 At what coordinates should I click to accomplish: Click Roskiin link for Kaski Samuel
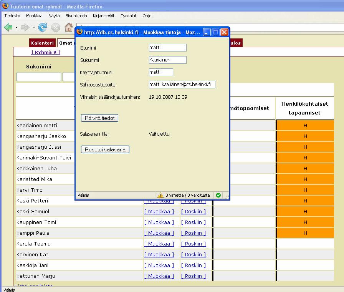[193, 211]
